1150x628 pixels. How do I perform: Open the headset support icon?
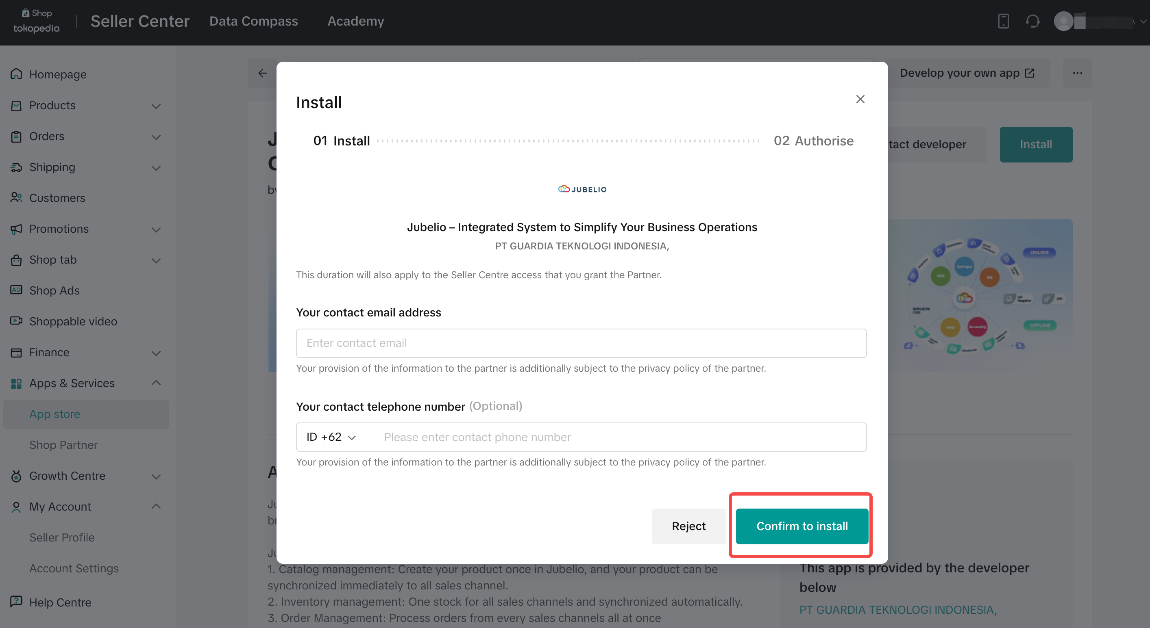pyautogui.click(x=1032, y=21)
